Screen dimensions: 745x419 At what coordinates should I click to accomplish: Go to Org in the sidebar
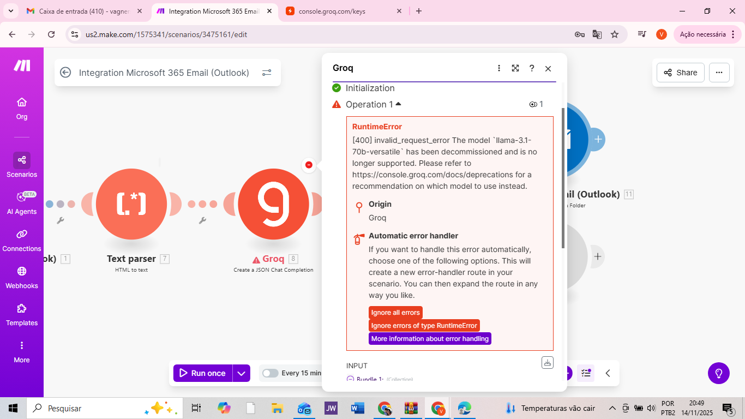pyautogui.click(x=22, y=109)
